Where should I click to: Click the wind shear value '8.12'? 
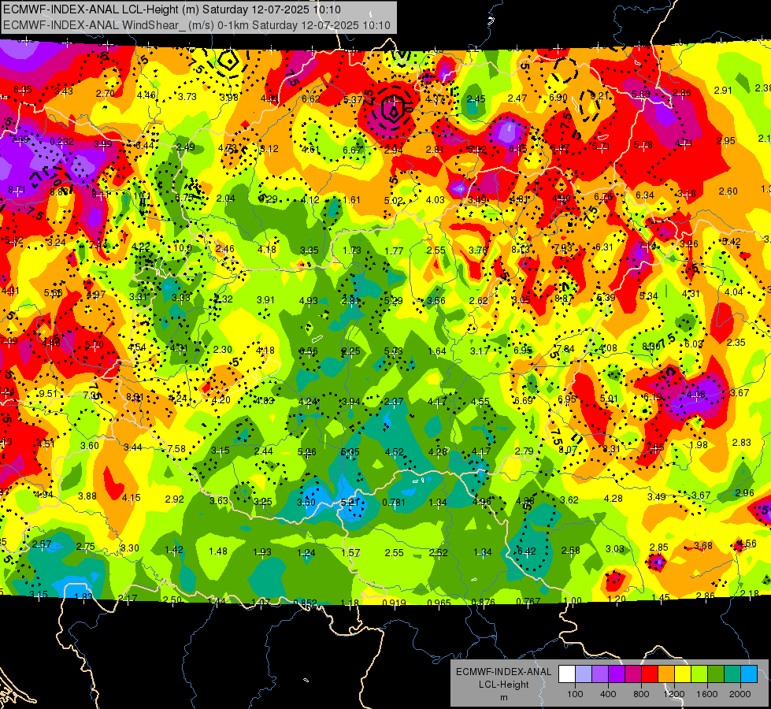269,149
